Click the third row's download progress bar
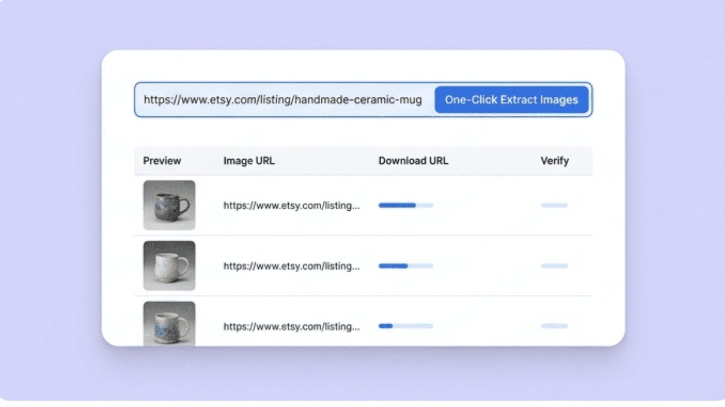 (x=406, y=326)
